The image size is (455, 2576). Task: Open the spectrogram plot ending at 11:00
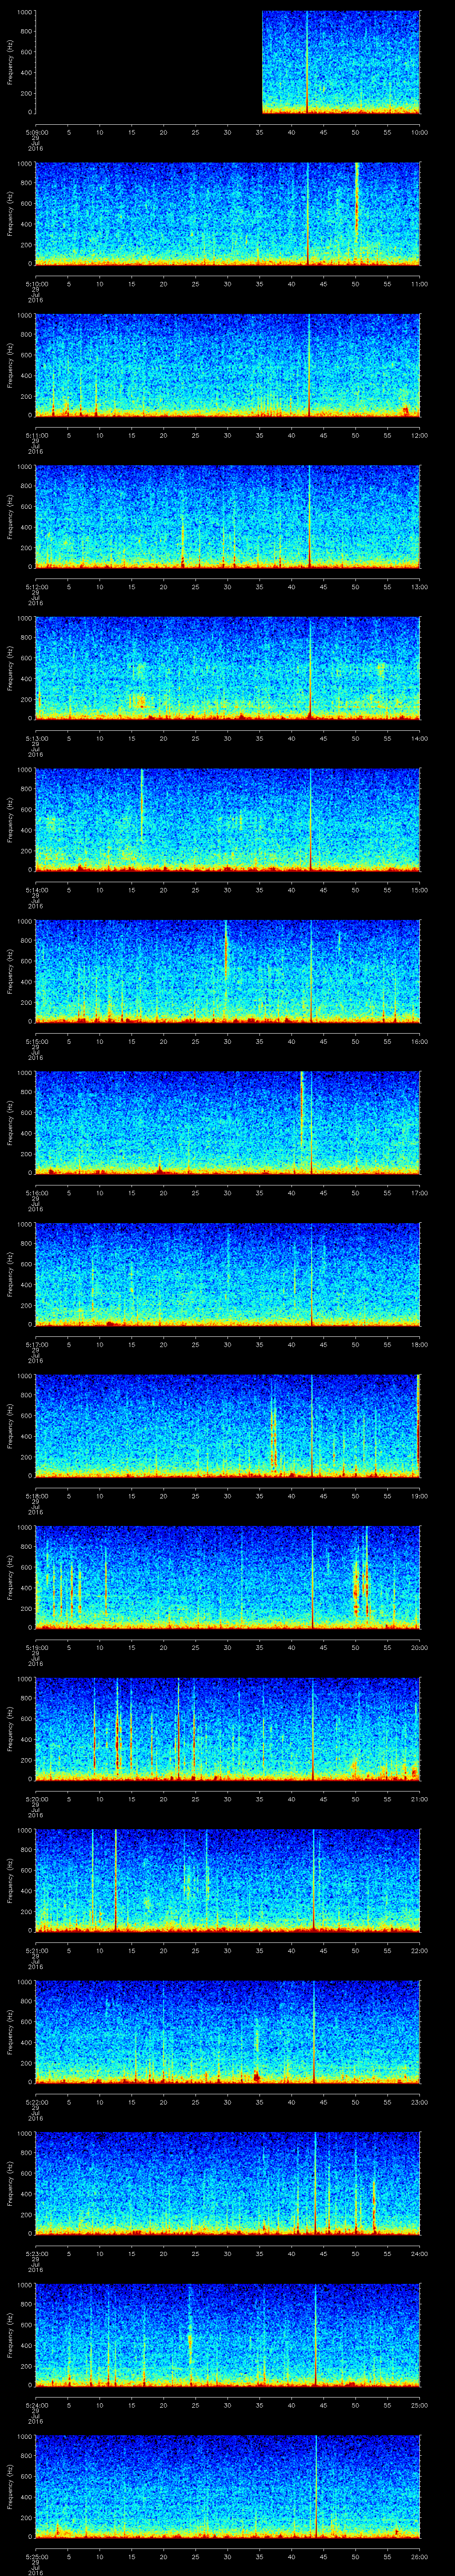pos(228,214)
